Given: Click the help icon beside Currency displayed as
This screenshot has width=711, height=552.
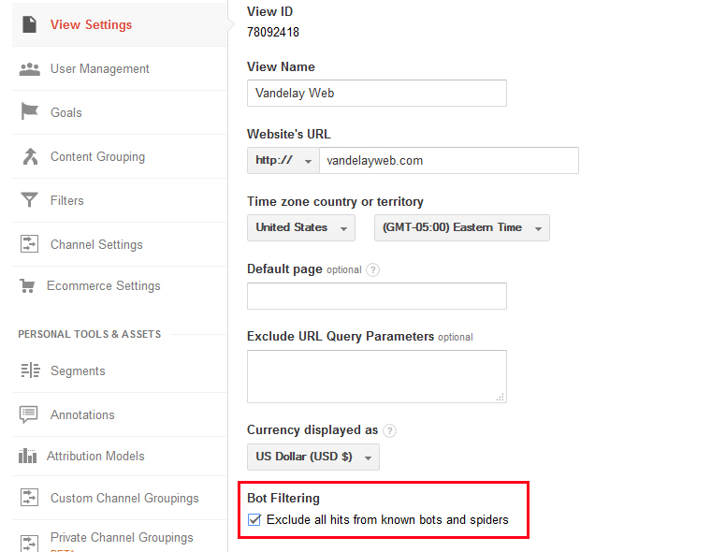Looking at the screenshot, I should 389,430.
